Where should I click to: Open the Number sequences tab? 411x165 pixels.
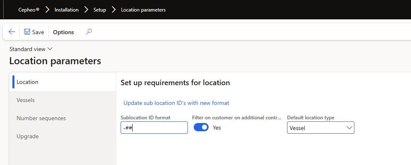pyautogui.click(x=41, y=118)
